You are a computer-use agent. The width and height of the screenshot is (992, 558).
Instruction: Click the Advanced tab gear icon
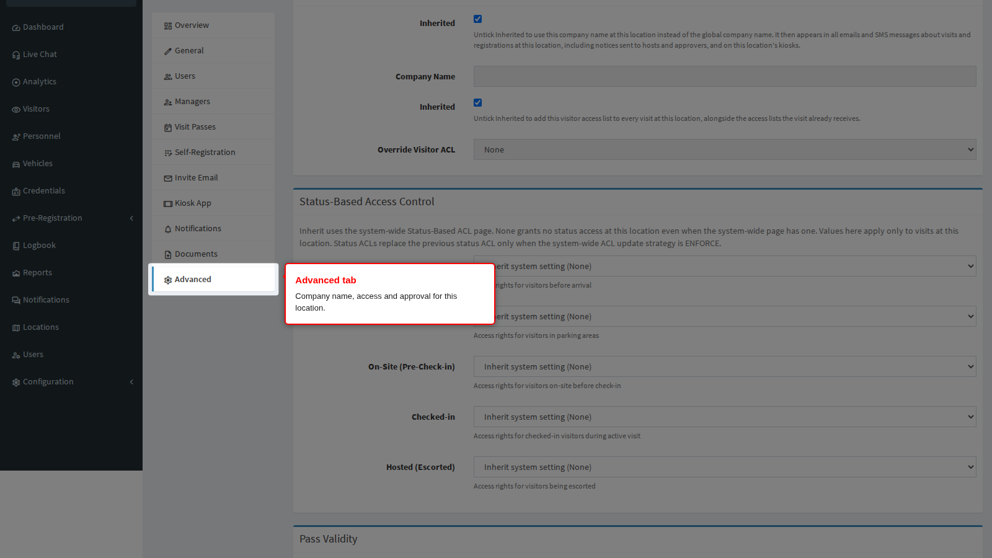click(168, 280)
